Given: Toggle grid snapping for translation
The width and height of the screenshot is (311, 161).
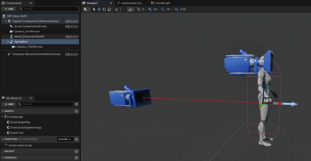Looking at the screenshot, I should (x=150, y=9).
